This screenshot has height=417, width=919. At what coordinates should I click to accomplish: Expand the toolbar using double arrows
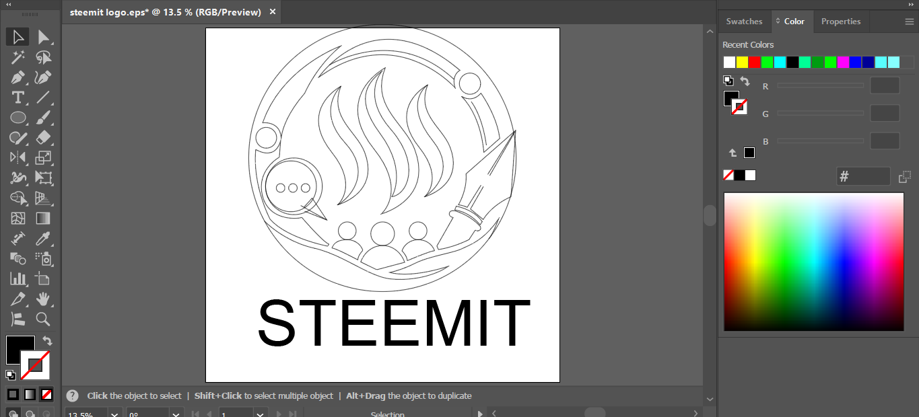click(9, 4)
